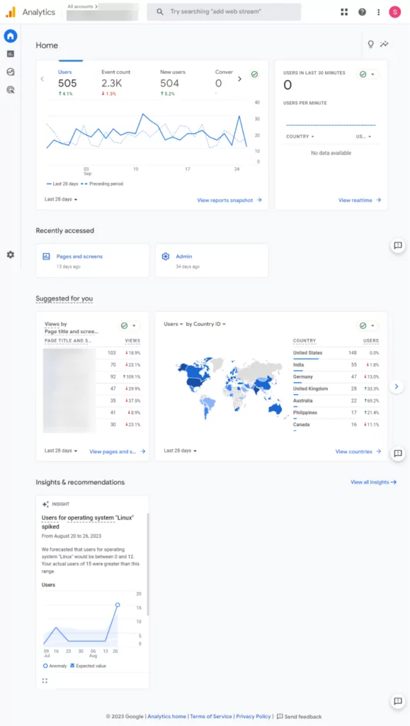Open the three-dot more options menu
This screenshot has width=410, height=726.
point(379,12)
